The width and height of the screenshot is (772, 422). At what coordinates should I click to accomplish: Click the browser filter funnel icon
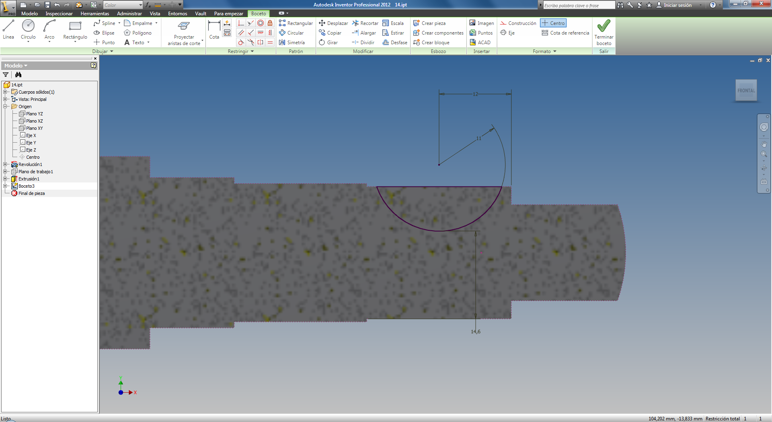[x=6, y=75]
